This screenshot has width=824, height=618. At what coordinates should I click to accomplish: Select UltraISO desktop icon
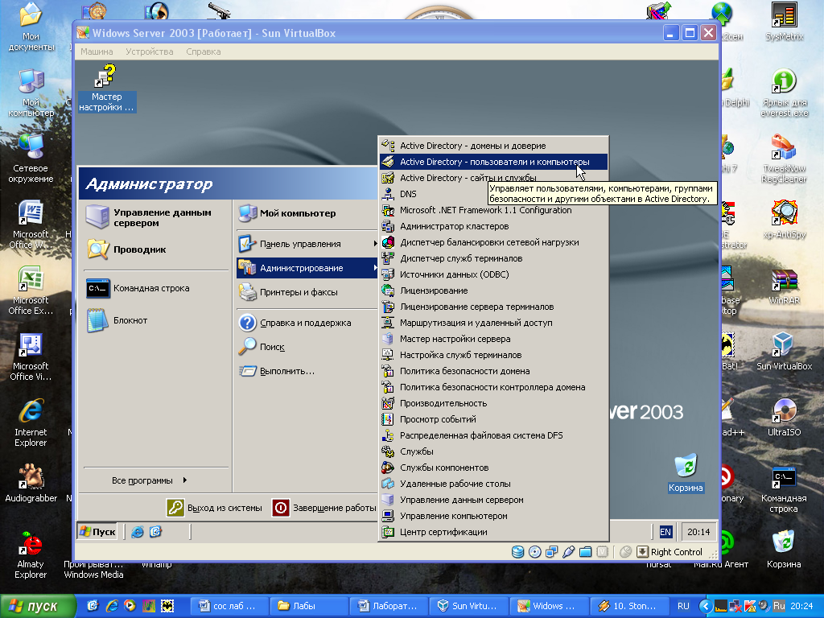point(784,418)
